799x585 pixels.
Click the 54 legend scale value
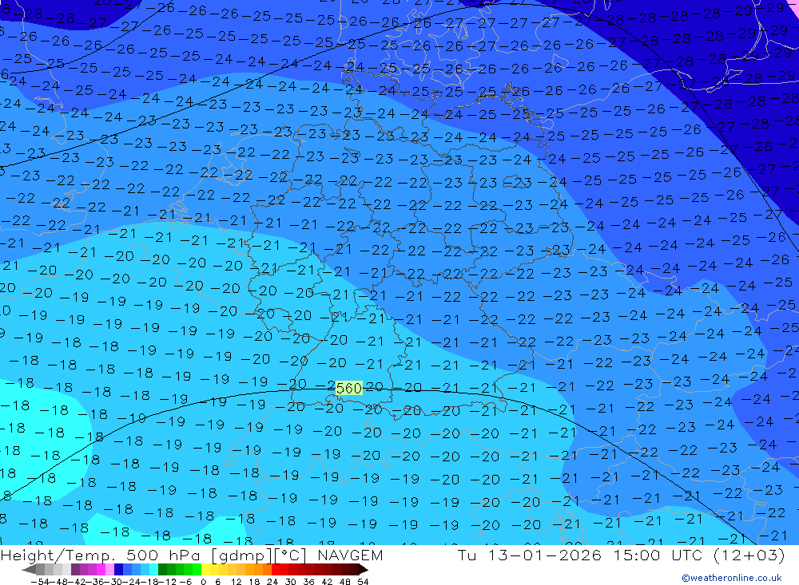pyautogui.click(x=363, y=582)
